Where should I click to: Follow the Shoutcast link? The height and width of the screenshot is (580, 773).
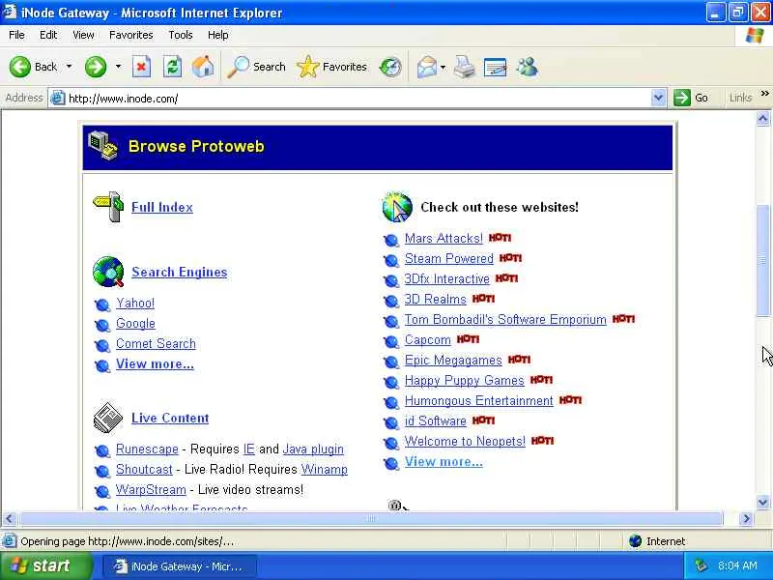[x=144, y=470]
